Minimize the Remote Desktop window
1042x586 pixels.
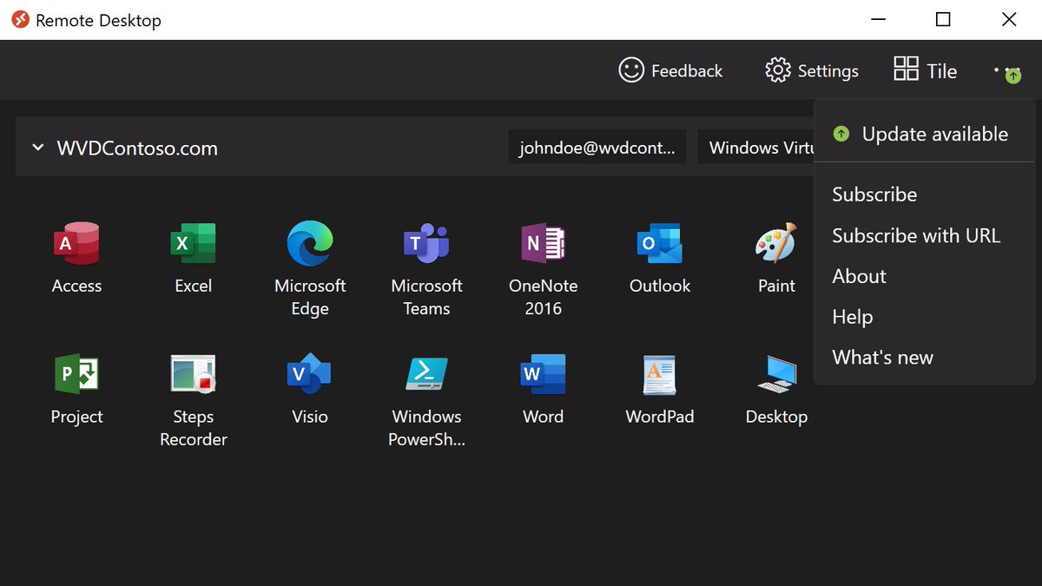[878, 19]
